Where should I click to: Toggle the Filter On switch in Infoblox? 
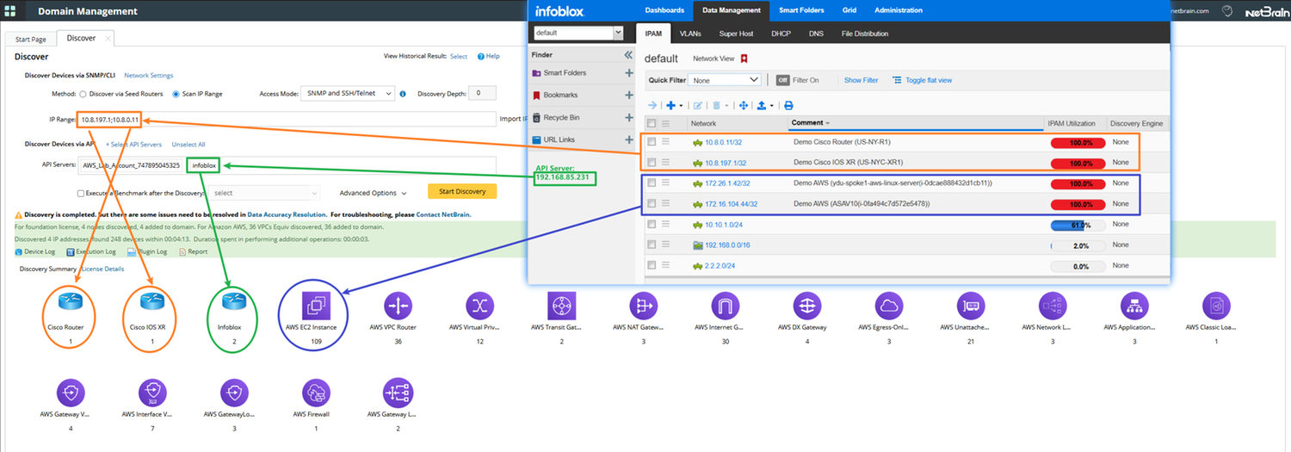[x=782, y=80]
